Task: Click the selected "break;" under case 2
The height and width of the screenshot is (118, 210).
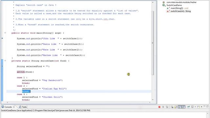Action: (26, 91)
